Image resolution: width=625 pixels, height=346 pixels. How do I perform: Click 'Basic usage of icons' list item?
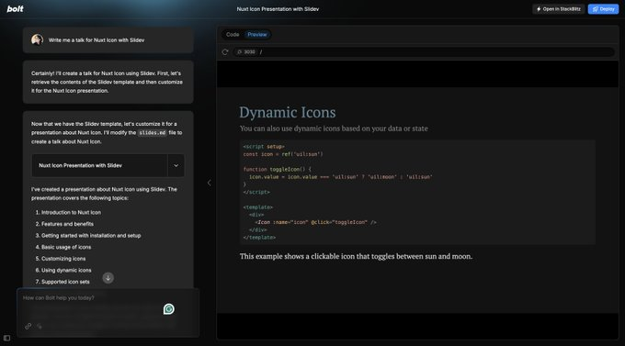coord(66,247)
